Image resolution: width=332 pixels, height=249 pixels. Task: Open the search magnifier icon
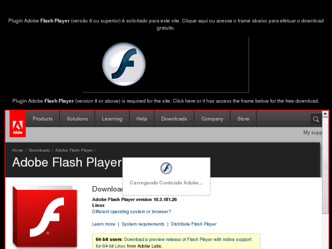316,119
